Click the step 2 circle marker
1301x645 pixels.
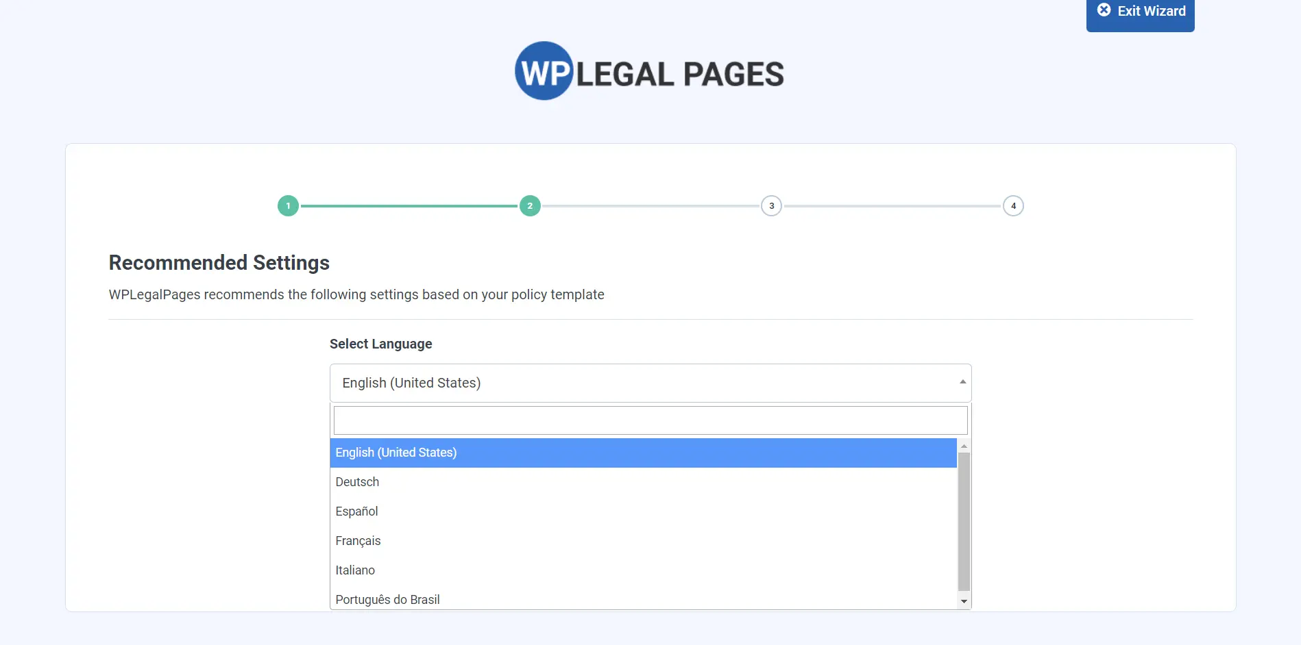click(529, 205)
